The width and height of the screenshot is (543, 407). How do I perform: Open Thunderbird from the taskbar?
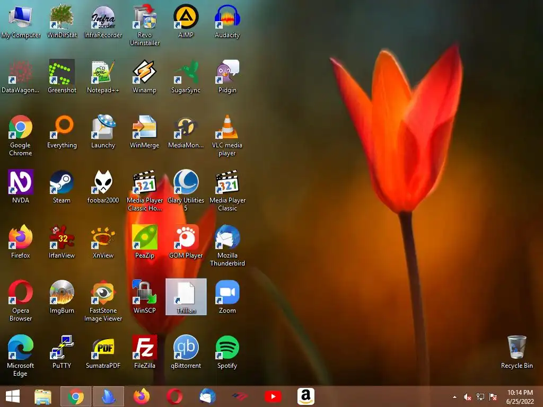[207, 396]
